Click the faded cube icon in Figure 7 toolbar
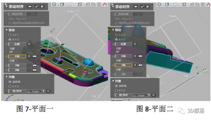The width and height of the screenshot is (211, 120). [x=70, y=4]
